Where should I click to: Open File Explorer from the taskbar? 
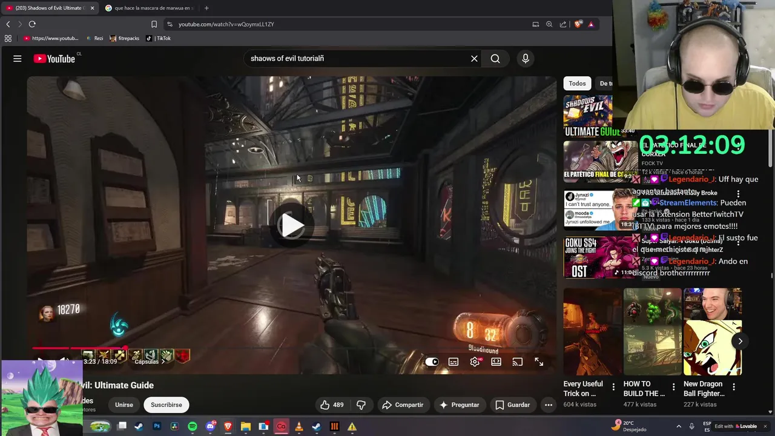coord(246,426)
